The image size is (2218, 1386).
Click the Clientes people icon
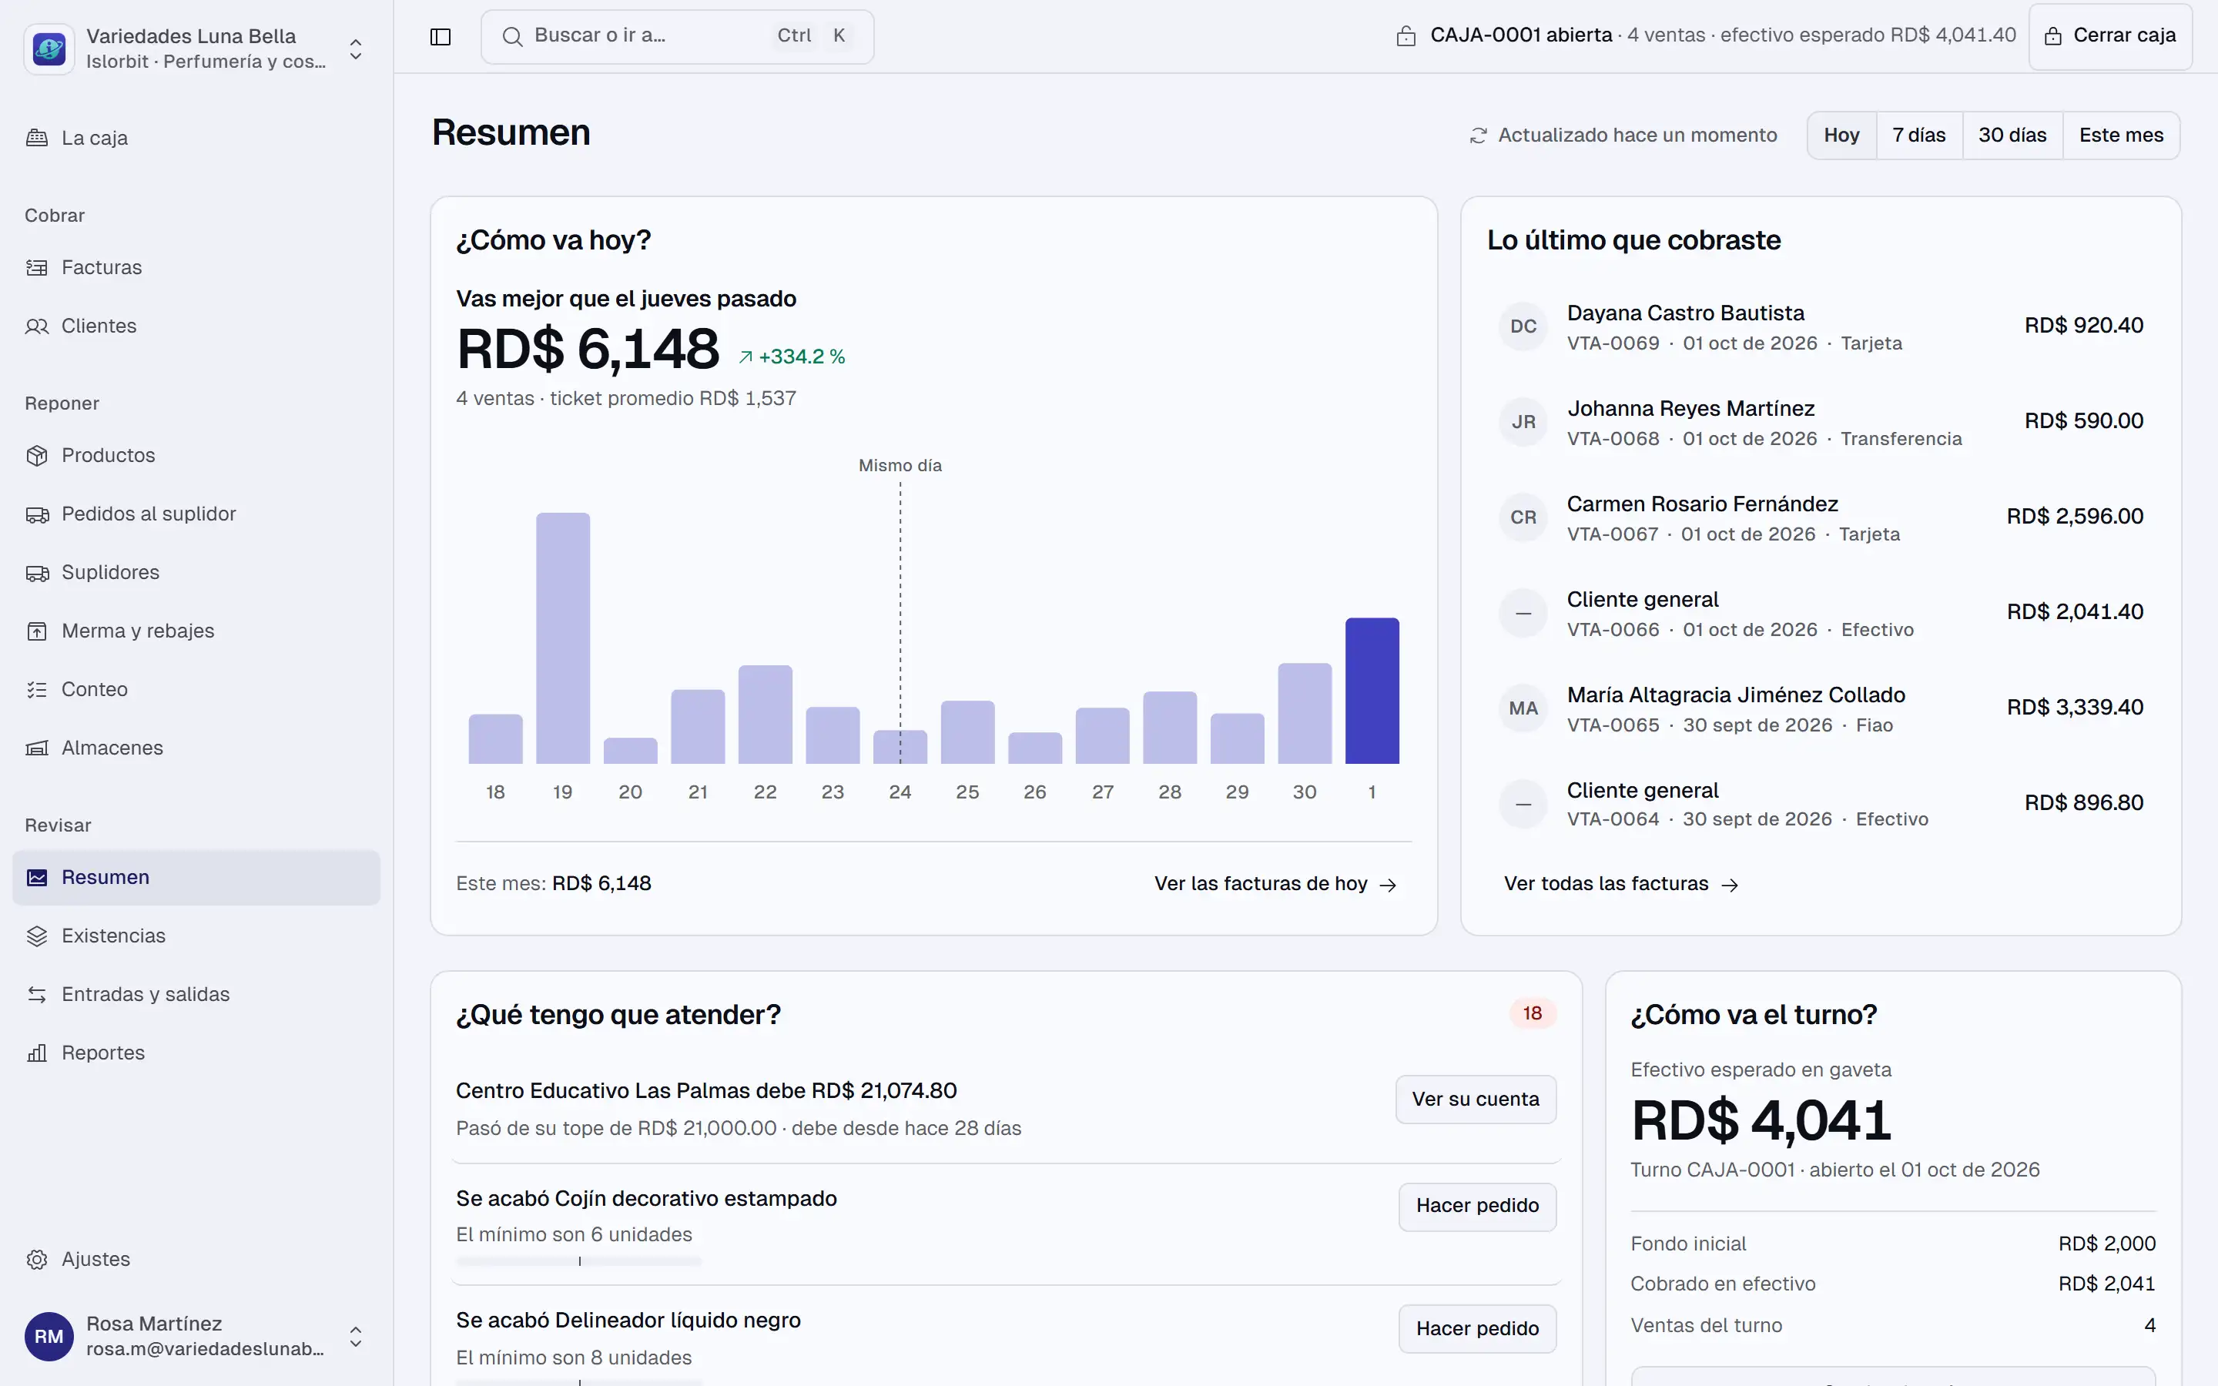(37, 326)
